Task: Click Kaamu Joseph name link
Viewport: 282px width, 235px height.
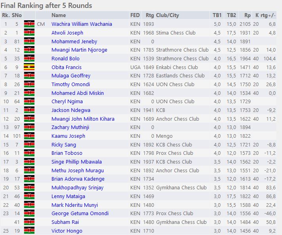Action: coord(68,136)
